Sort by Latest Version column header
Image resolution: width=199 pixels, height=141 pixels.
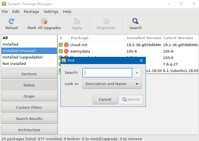[180, 38]
